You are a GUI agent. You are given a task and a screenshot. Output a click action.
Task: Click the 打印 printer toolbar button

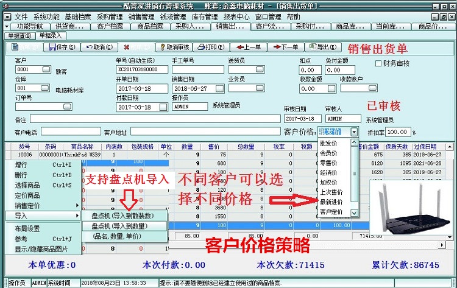point(211,47)
